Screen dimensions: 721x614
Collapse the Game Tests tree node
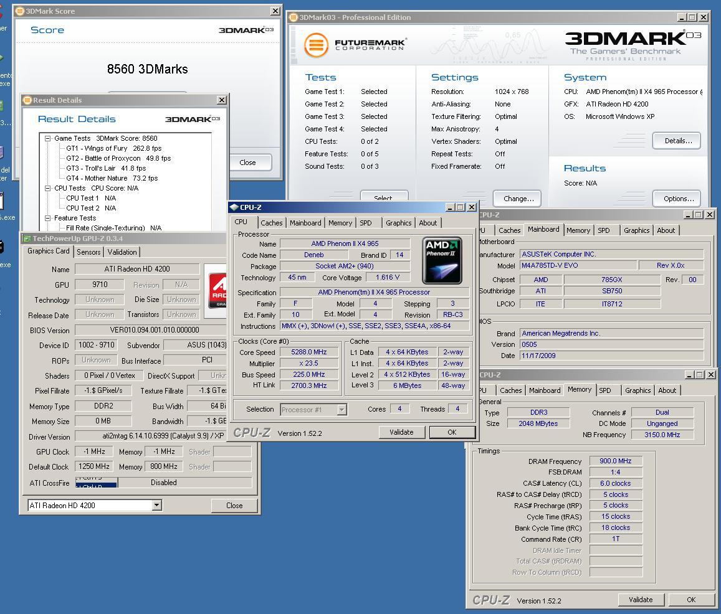click(x=47, y=138)
